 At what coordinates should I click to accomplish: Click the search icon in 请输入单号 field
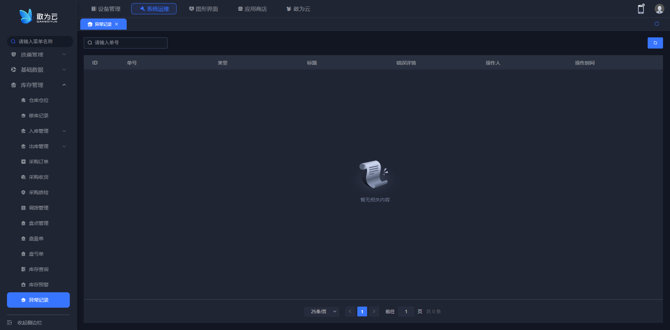(x=90, y=43)
